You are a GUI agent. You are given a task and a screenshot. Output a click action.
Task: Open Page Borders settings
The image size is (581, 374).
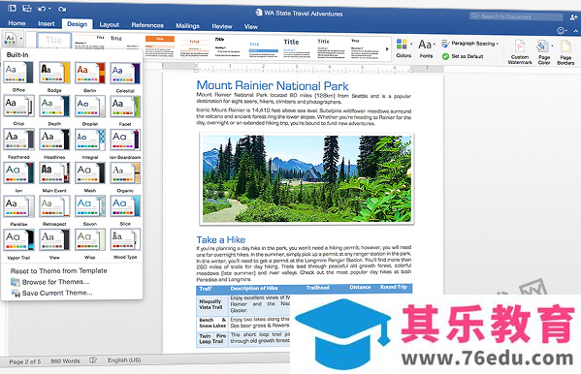point(565,52)
